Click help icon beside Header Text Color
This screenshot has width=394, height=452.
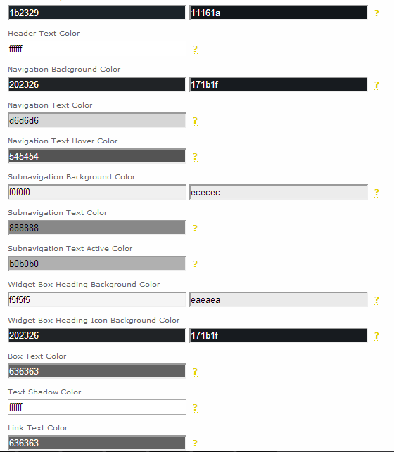(195, 49)
